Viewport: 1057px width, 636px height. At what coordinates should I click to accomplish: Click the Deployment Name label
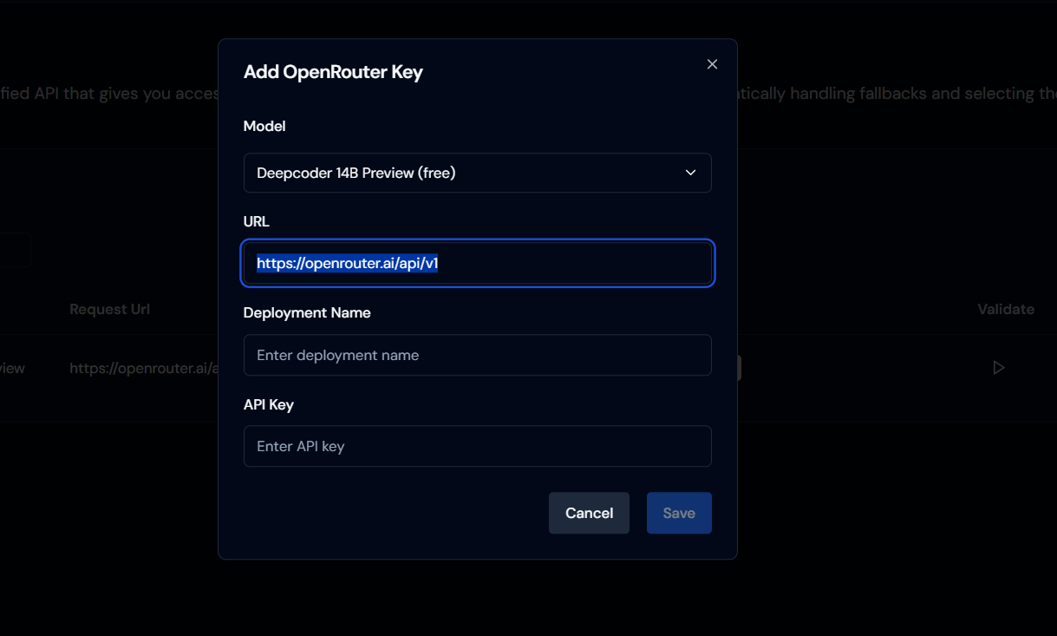pyautogui.click(x=307, y=313)
